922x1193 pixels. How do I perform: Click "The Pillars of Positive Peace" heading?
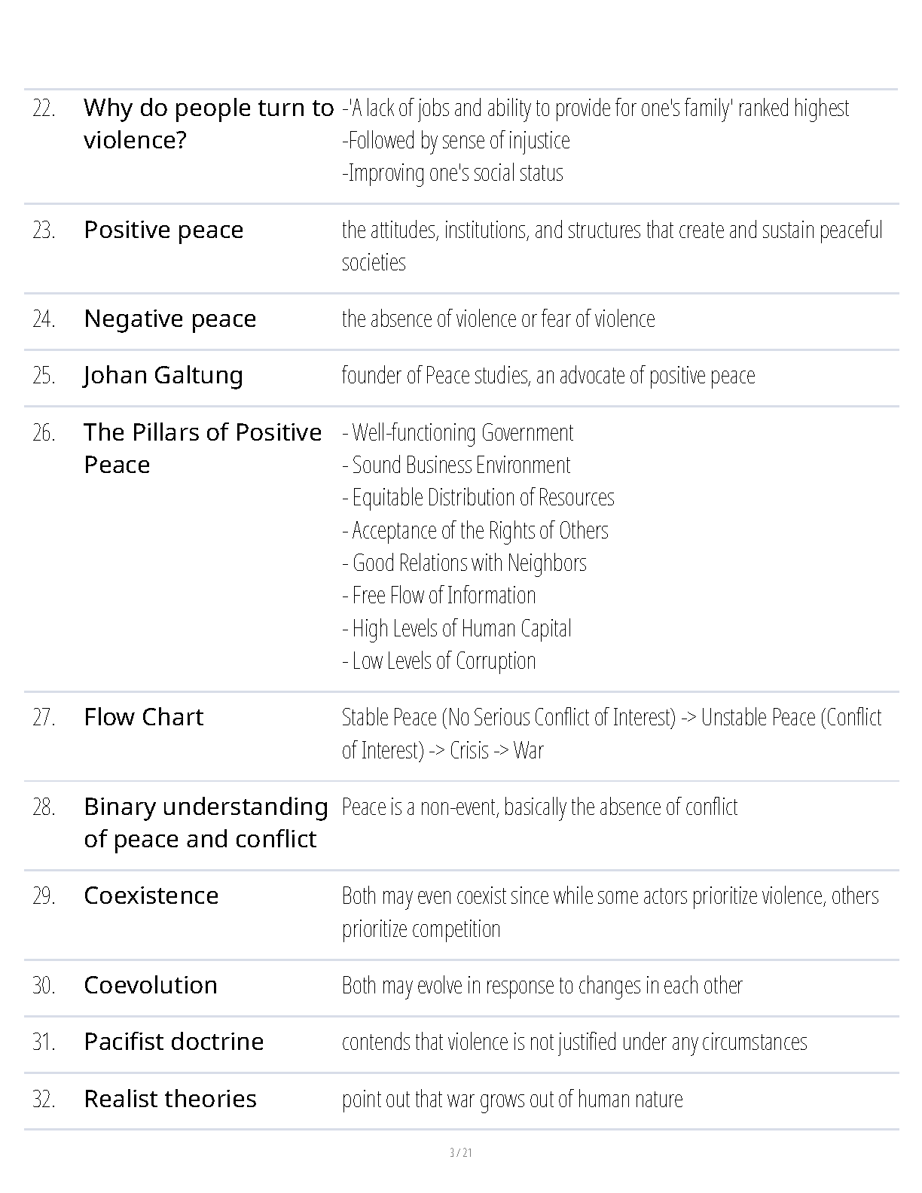[x=202, y=448]
